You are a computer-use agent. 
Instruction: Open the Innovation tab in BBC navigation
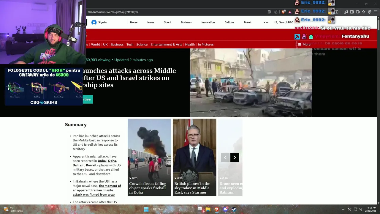click(x=208, y=22)
